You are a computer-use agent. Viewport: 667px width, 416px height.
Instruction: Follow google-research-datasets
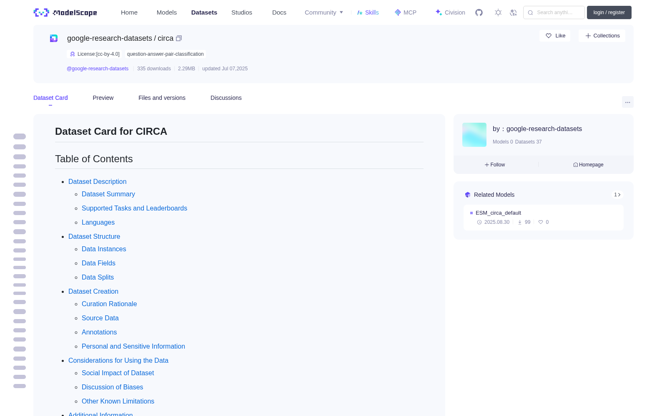(495, 165)
